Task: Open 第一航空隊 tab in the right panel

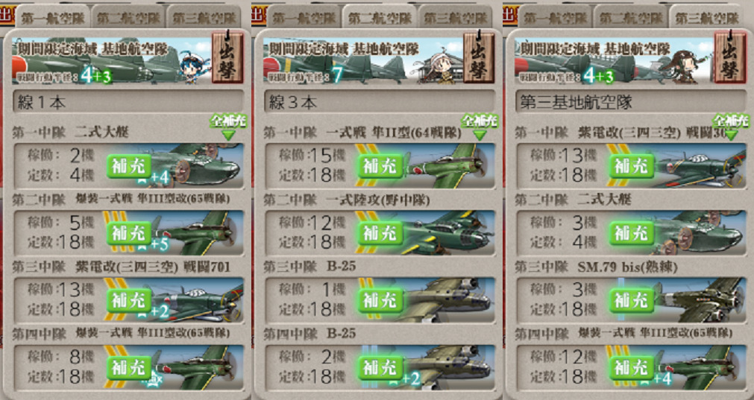Action: 555,18
